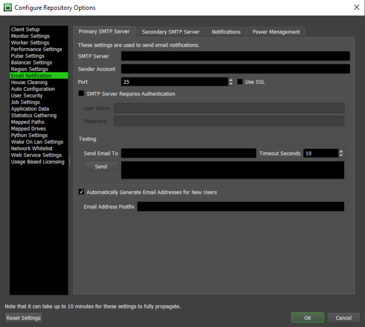Increase the Port value with up arrow
The height and width of the screenshot is (327, 365).
[x=231, y=80]
